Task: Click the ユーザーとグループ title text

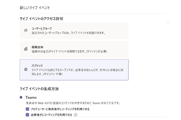Action: pyautogui.click(x=42, y=28)
